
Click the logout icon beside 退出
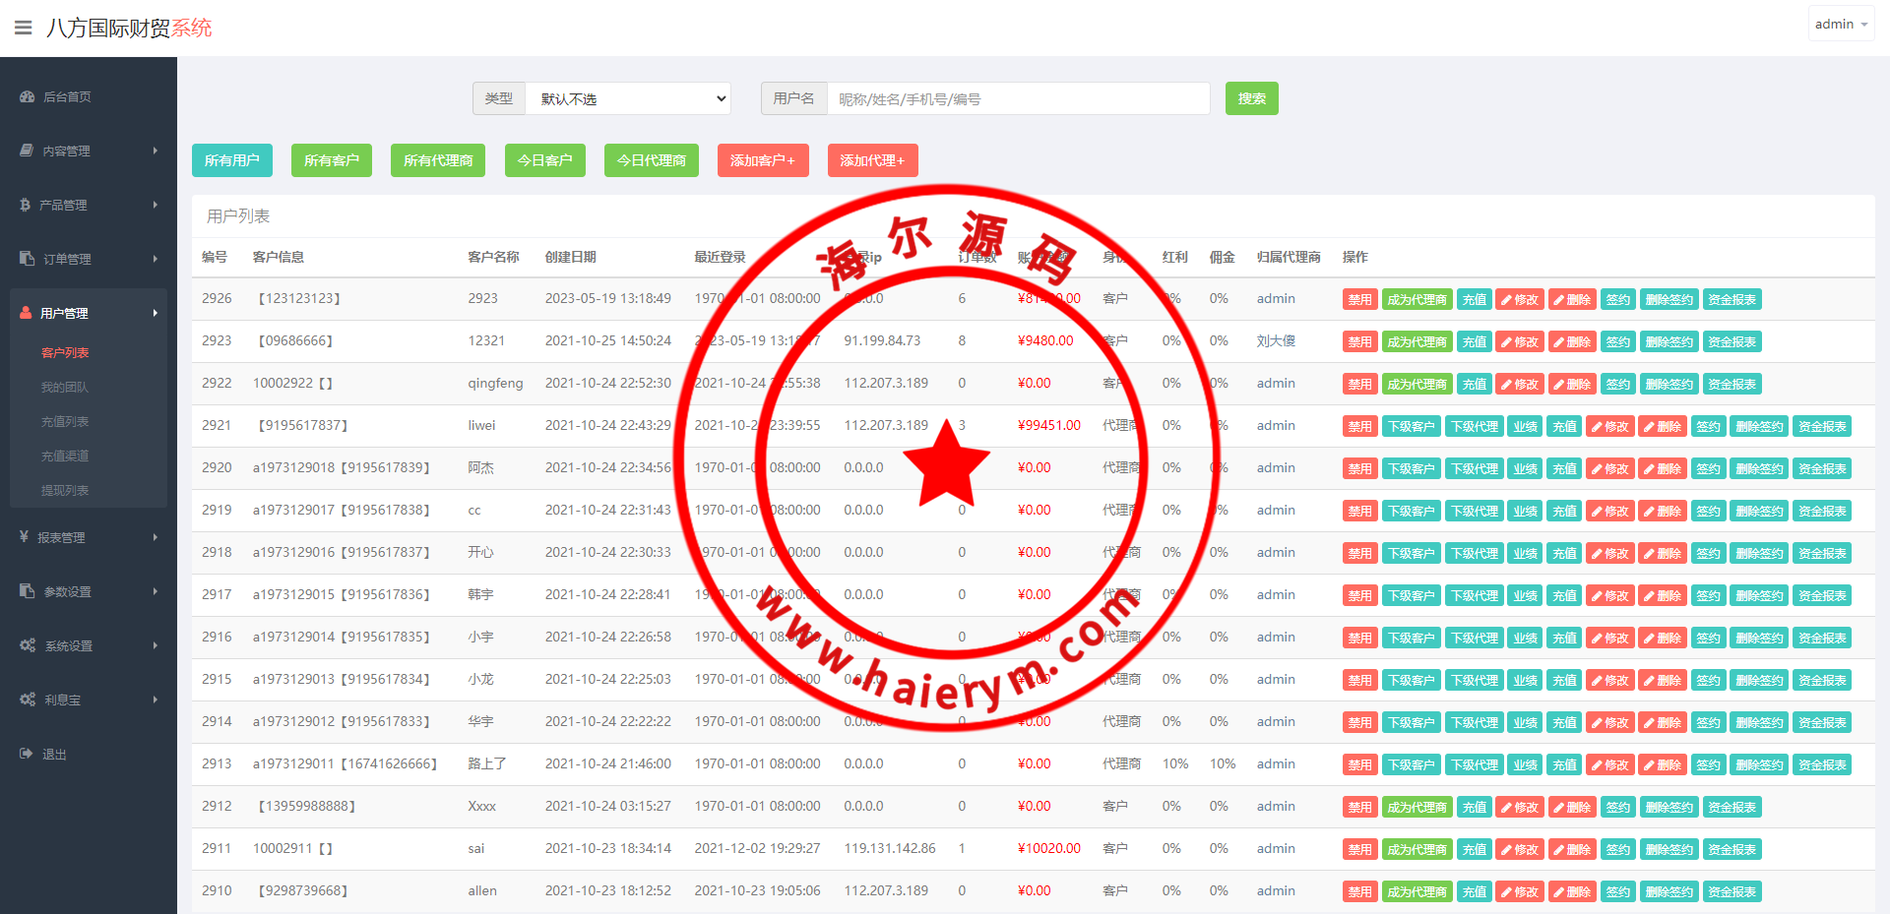point(27,754)
